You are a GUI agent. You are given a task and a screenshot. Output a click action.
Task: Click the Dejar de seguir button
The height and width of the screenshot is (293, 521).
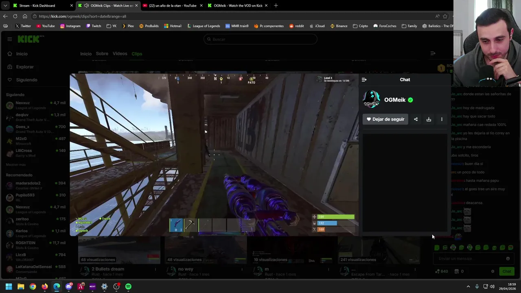[x=385, y=119]
